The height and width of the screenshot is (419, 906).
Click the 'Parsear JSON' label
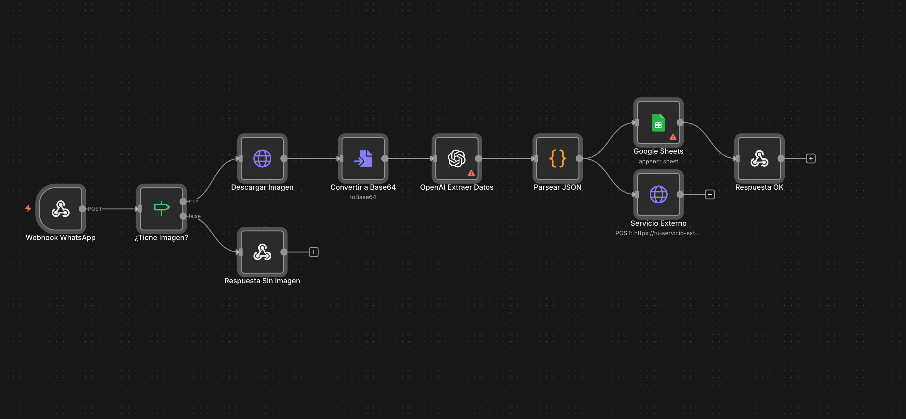coord(557,187)
